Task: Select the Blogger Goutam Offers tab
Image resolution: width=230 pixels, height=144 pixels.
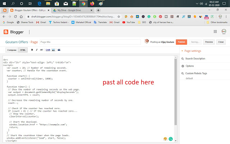Action: point(30,10)
